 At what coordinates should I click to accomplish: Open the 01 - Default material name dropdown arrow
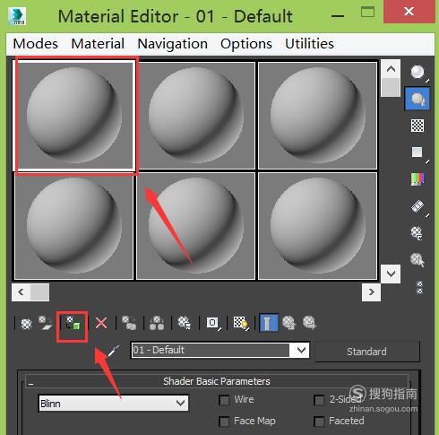301,350
